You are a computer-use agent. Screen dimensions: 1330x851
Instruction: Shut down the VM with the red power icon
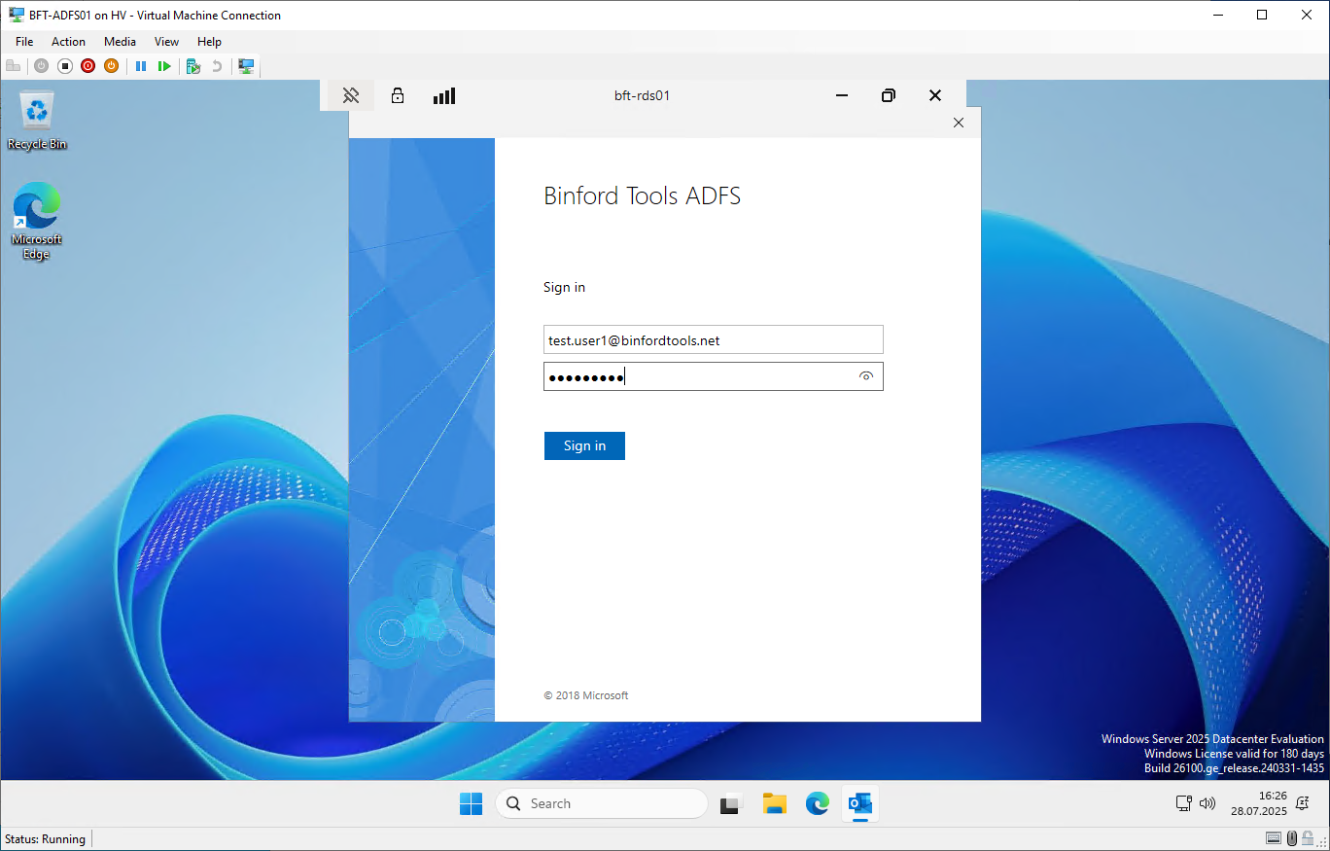point(87,66)
